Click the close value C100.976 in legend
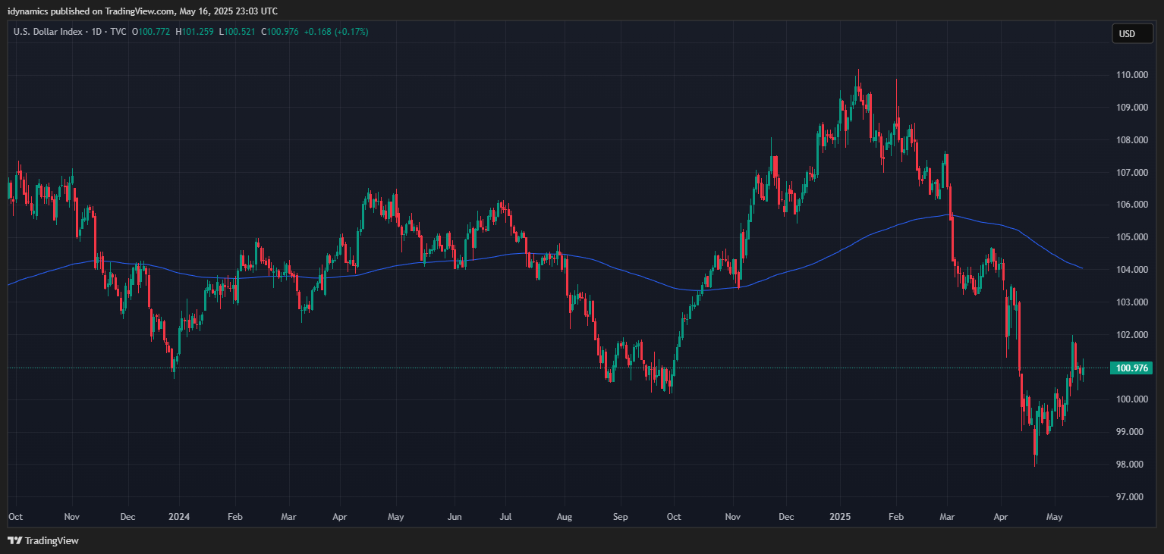Viewport: 1164px width, 554px height. 280,32
